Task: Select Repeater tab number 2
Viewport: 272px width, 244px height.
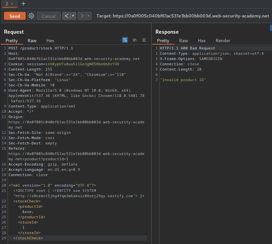Action: point(7,4)
